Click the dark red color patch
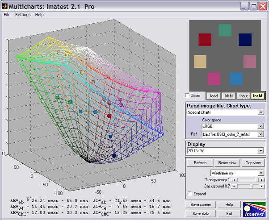This screenshot has height=220, width=269. [205, 40]
